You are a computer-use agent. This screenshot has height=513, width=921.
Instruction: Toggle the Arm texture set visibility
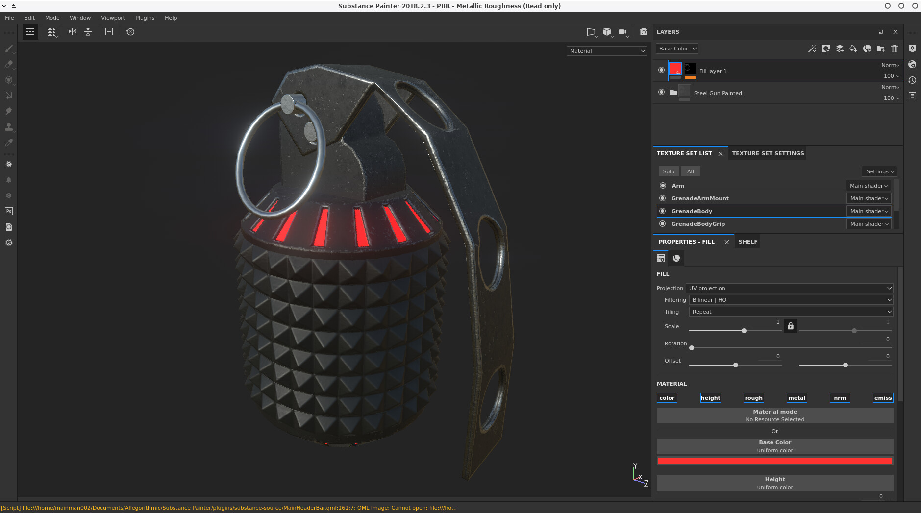[x=663, y=186]
